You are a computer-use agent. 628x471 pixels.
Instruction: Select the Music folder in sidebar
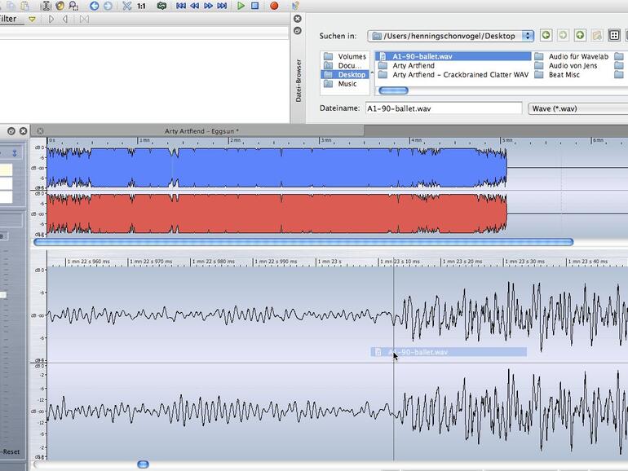tap(347, 84)
